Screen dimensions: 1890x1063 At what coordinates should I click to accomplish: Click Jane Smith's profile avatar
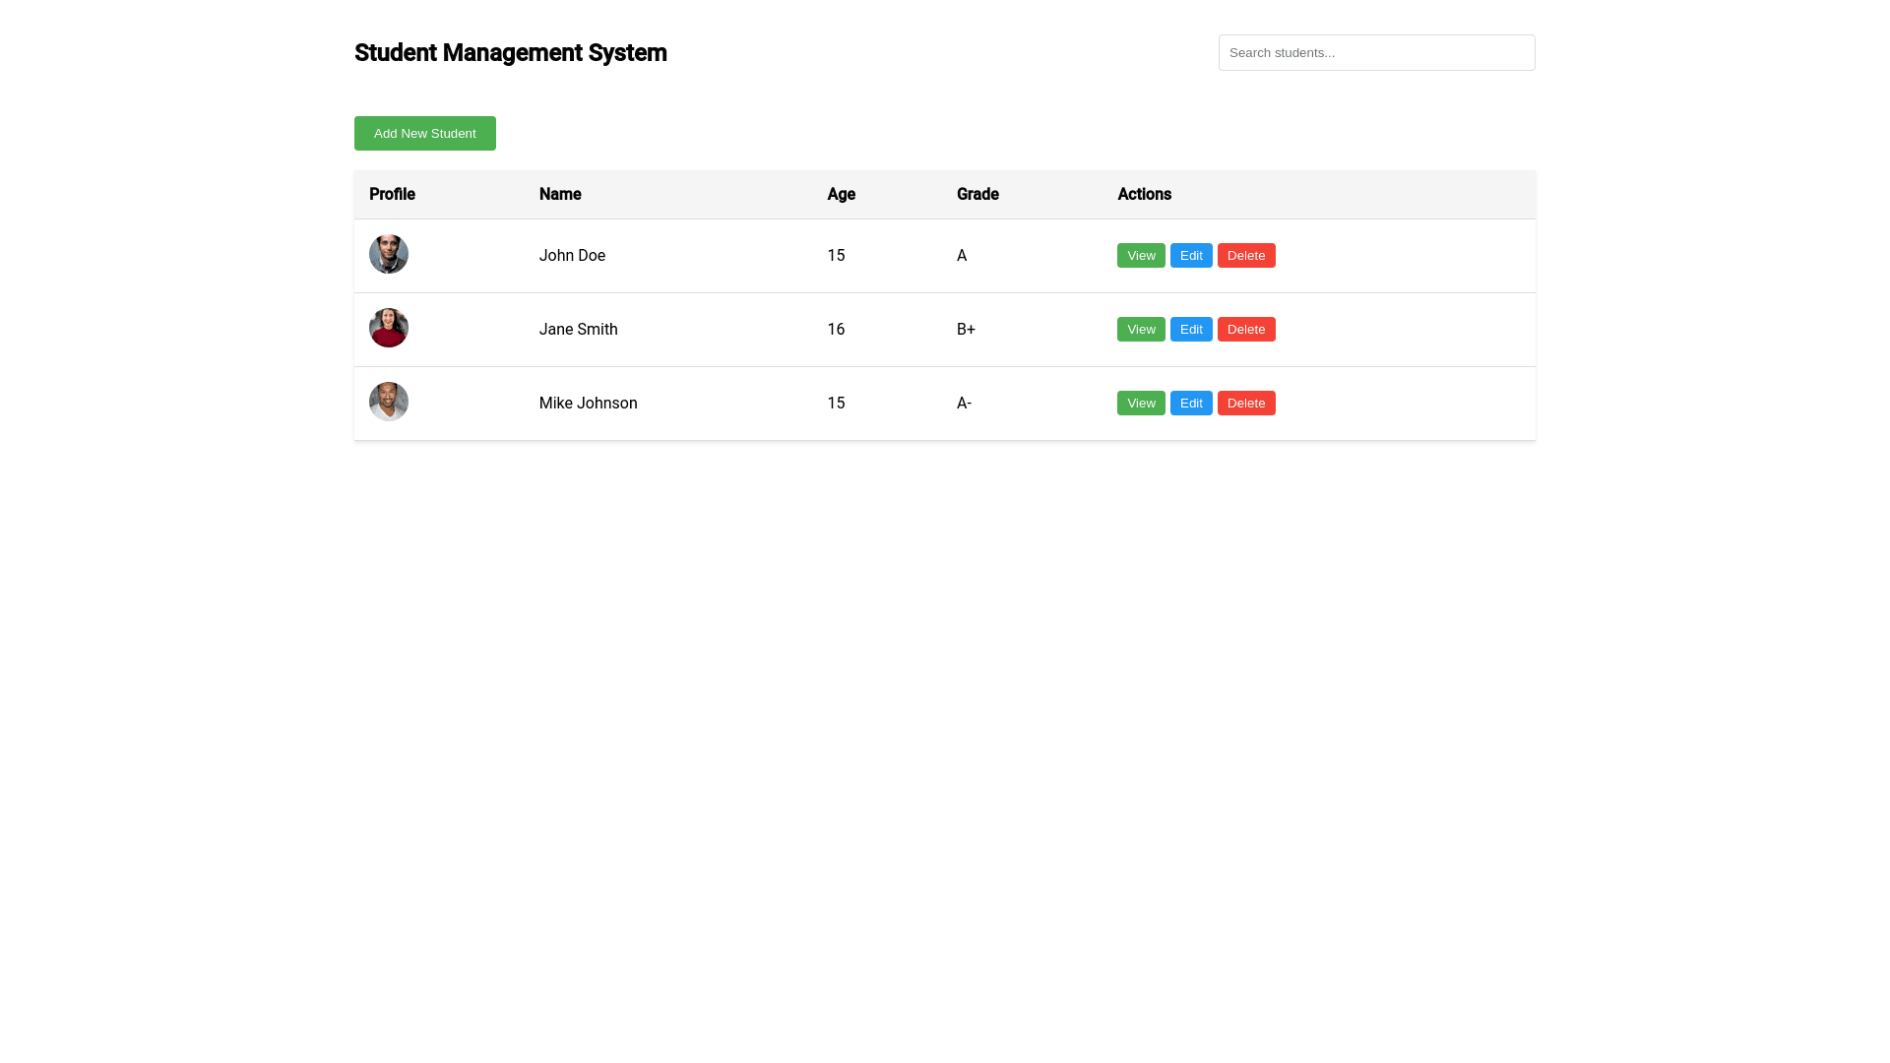(x=388, y=328)
